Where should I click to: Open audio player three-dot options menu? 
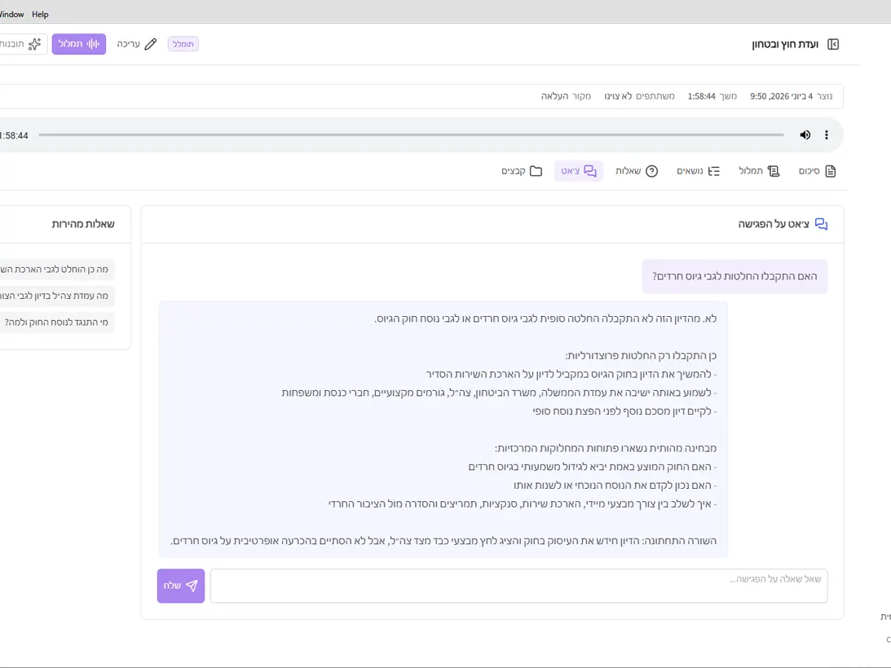tap(827, 134)
